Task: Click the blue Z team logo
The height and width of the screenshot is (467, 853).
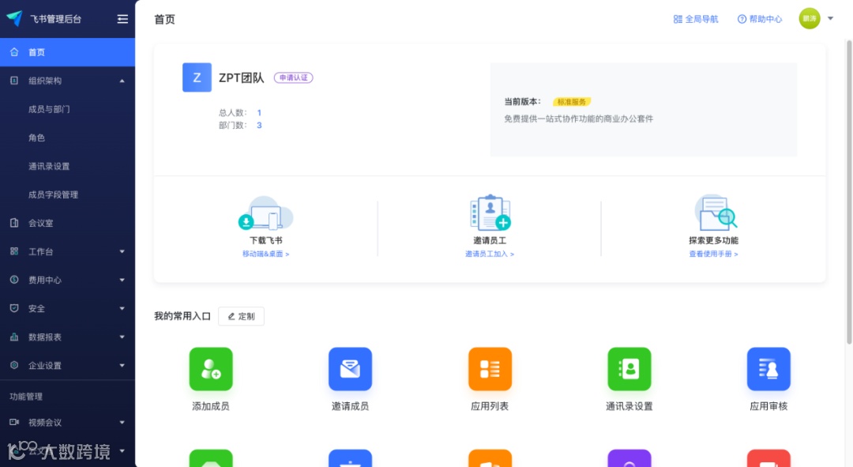Action: [197, 77]
